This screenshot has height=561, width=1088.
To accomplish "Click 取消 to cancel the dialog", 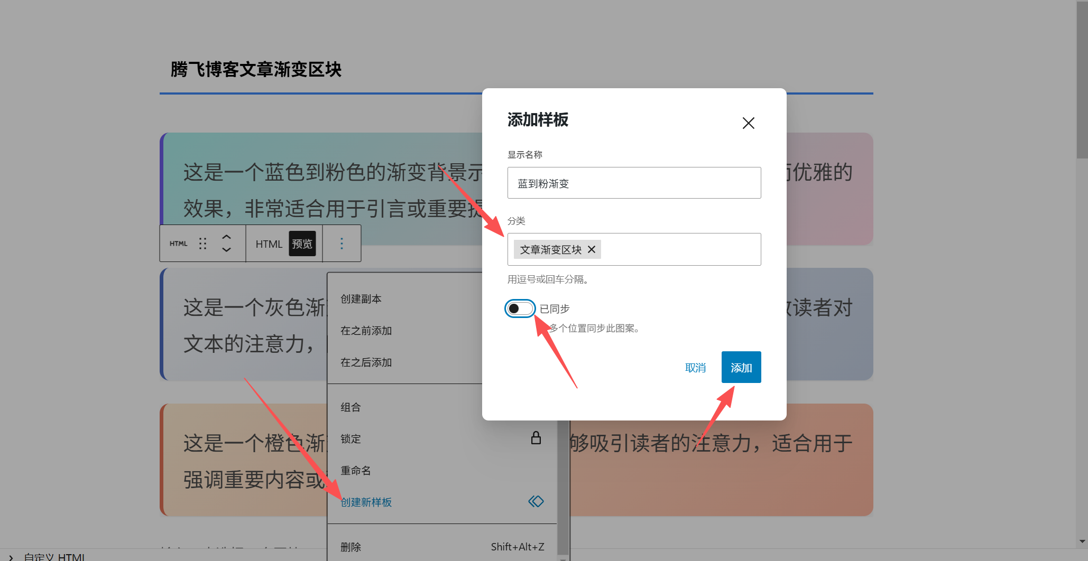I will [x=695, y=368].
